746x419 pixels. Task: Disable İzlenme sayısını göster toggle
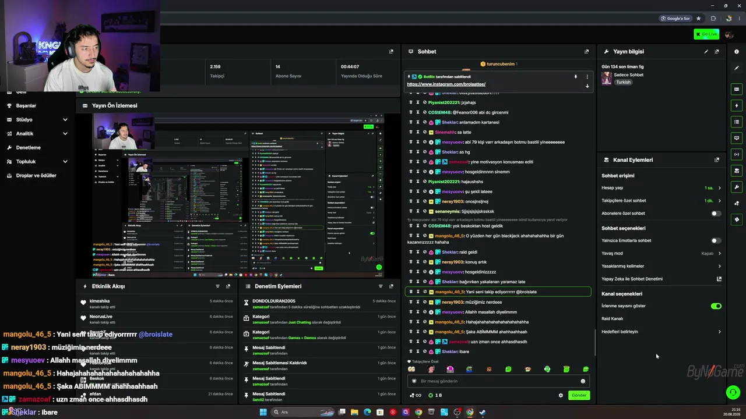click(716, 306)
